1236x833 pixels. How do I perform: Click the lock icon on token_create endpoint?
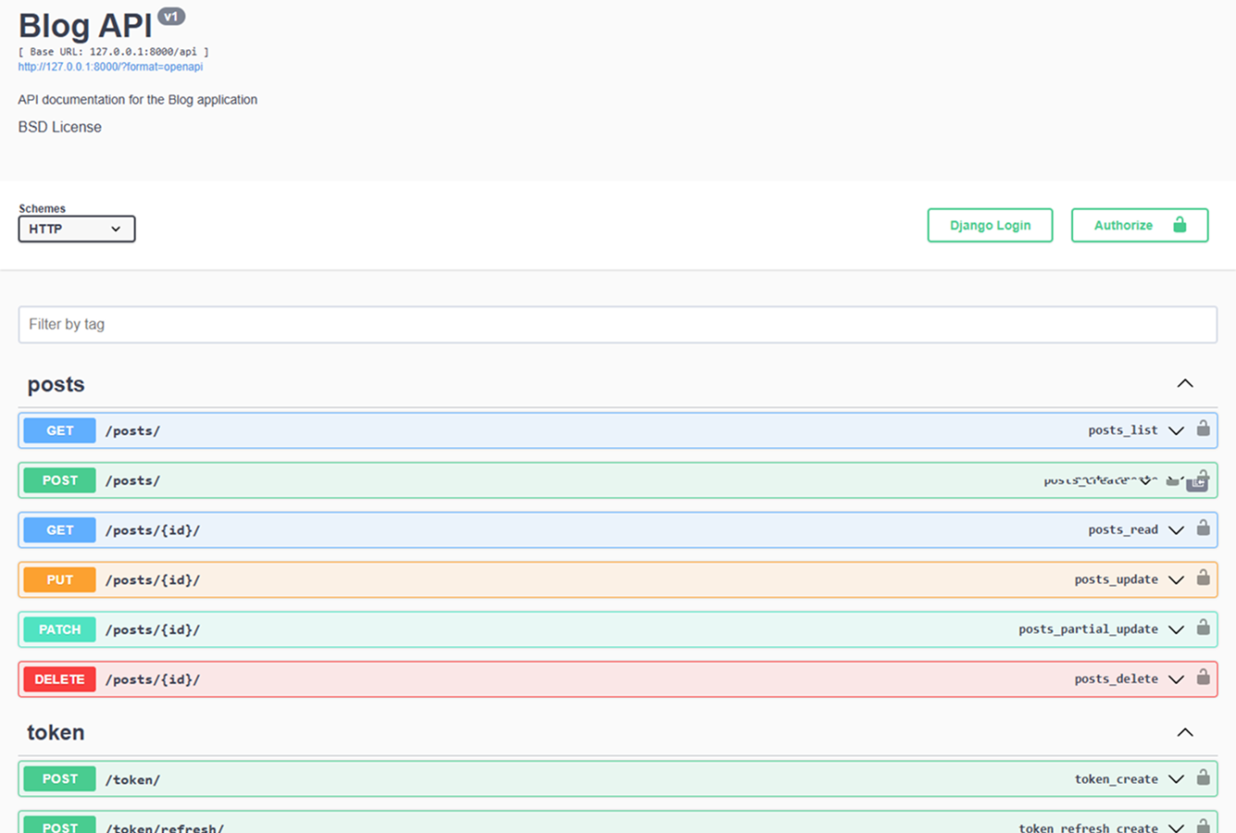[1203, 778]
